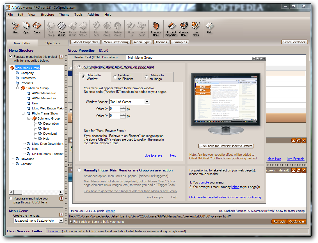Click the Paste Group toolbar icon
318x243 pixels.
tap(72, 29)
